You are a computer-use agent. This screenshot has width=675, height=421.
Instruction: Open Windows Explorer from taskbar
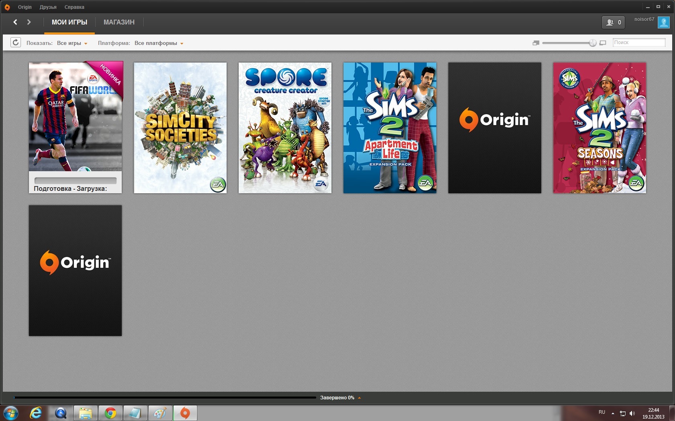86,413
